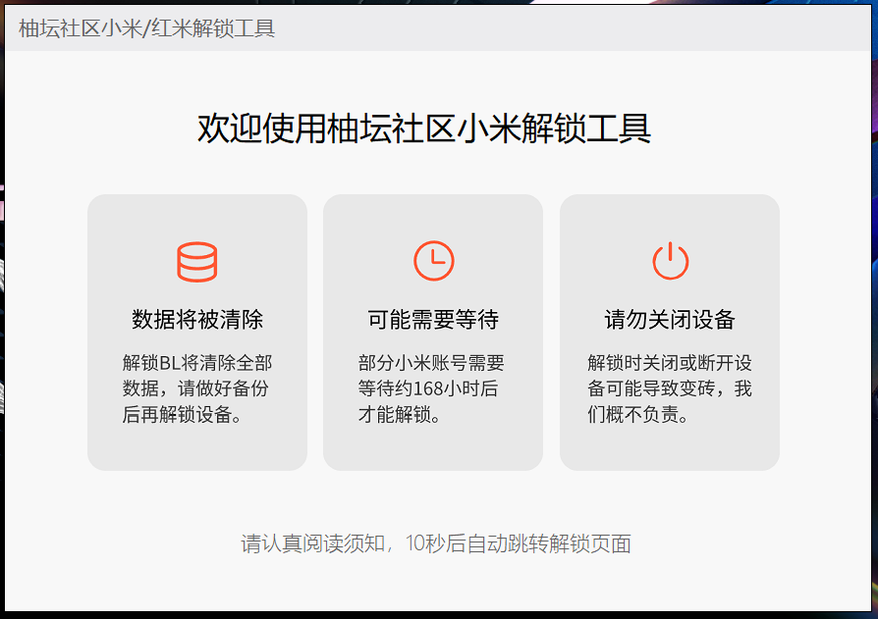878x619 pixels.
Task: Click the window title 柚坛社区小米/红米解锁工具
Action: [x=146, y=28]
